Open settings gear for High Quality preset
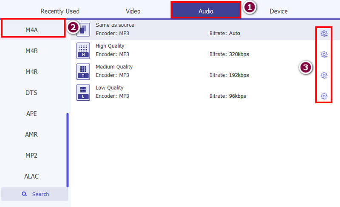This screenshot has height=207, width=340. (x=324, y=54)
